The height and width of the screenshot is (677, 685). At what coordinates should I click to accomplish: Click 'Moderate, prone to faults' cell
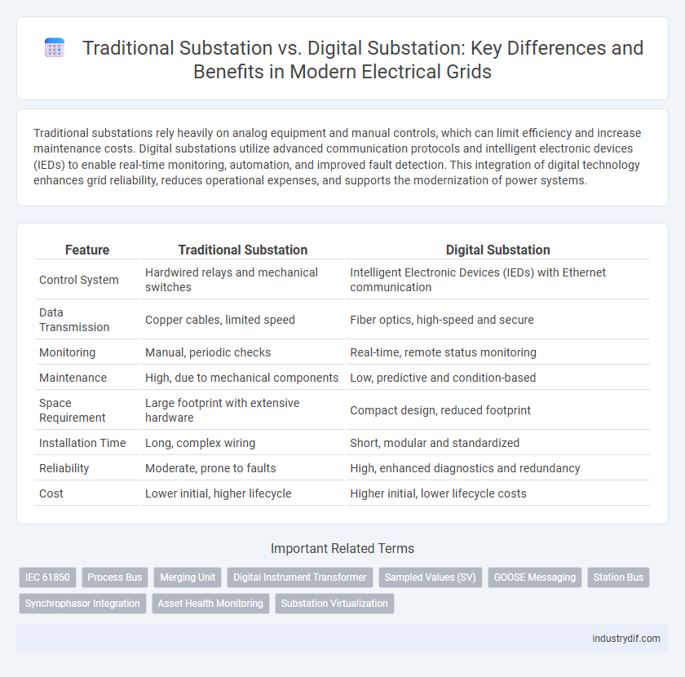[242, 468]
